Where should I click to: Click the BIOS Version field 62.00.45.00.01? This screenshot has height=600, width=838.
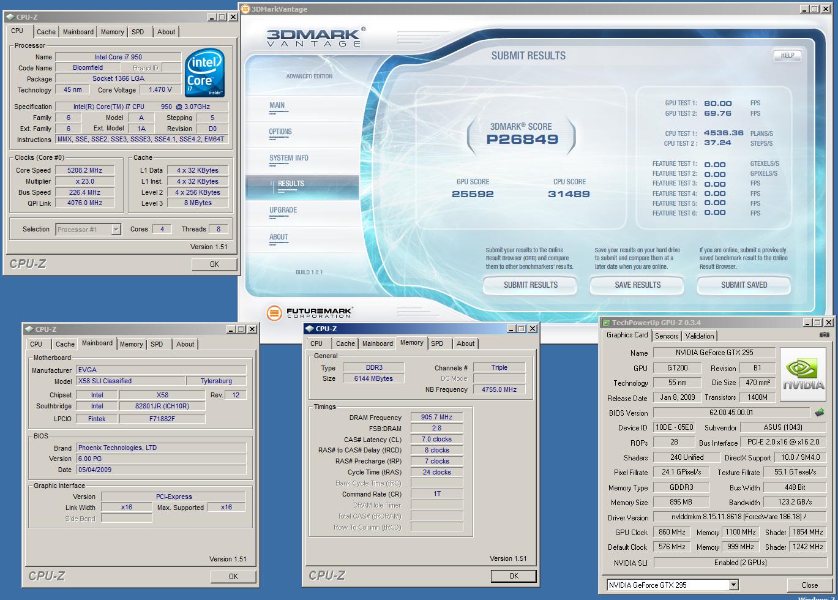click(x=732, y=413)
